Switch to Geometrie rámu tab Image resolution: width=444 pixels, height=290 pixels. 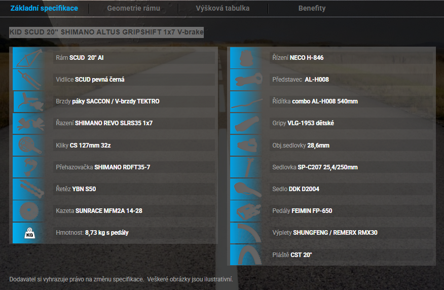coord(133,8)
